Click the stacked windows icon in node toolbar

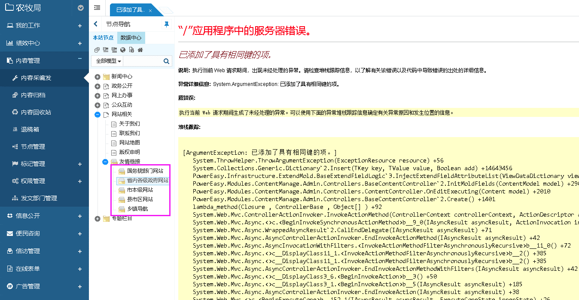[97, 50]
